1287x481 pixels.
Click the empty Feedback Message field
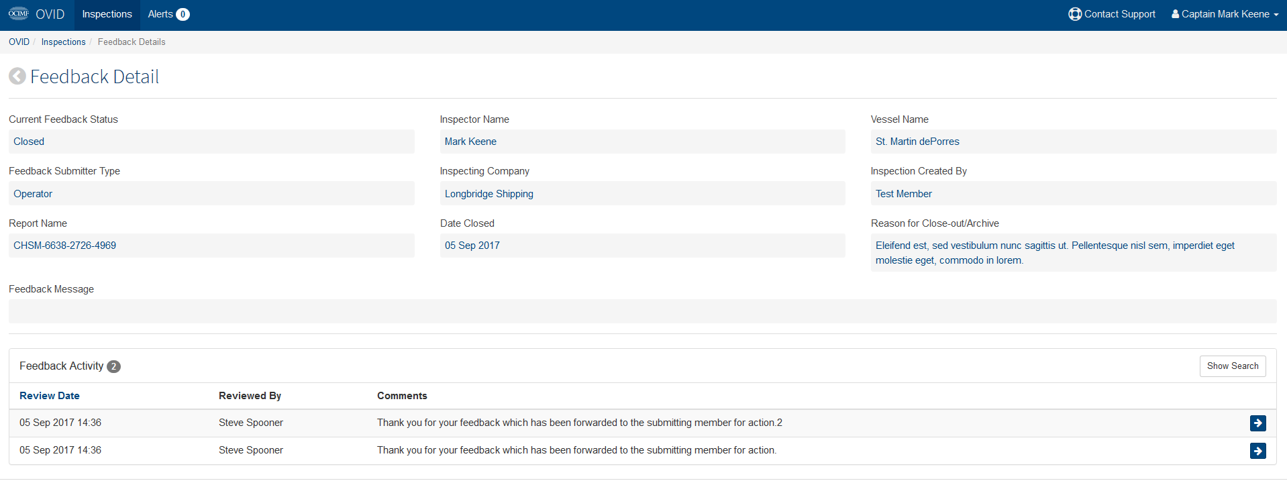point(642,311)
